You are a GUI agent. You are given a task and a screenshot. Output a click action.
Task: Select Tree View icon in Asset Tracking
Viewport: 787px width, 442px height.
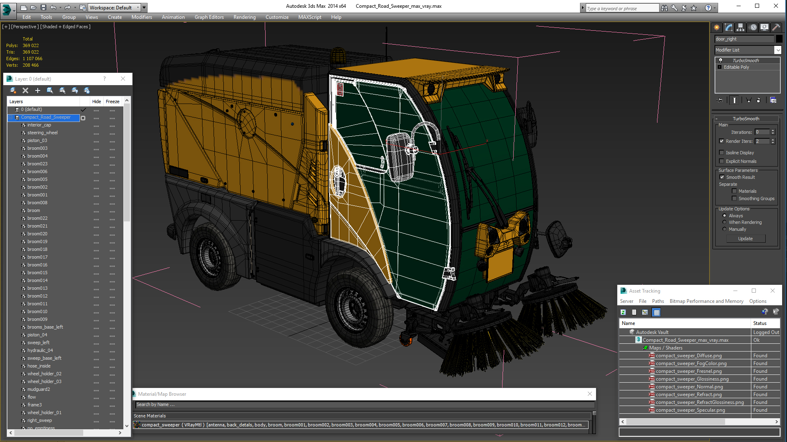(x=645, y=312)
